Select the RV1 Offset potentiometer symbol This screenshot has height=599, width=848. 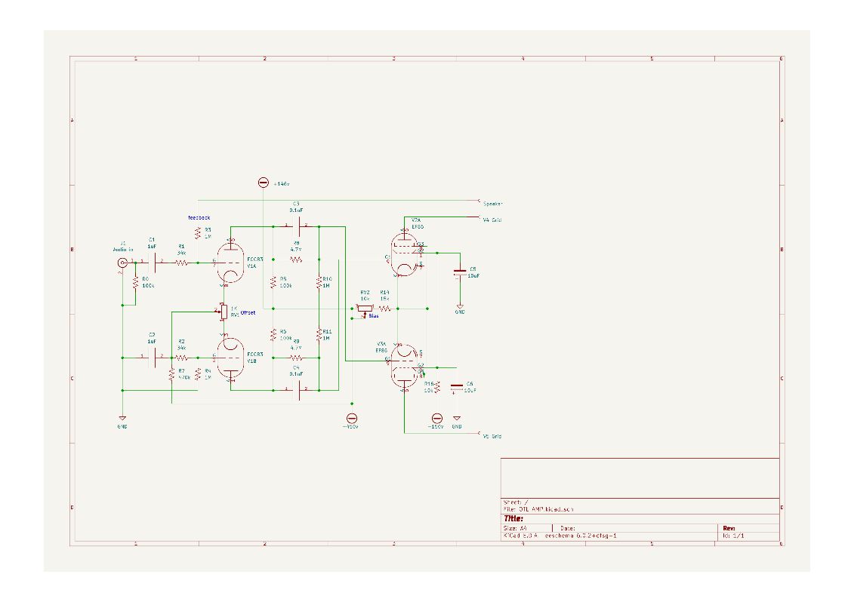(223, 312)
